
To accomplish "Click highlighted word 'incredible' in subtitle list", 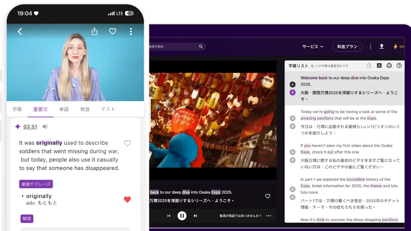I will click(x=356, y=179).
